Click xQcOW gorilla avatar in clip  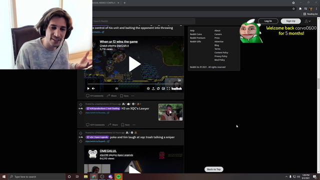click(93, 154)
